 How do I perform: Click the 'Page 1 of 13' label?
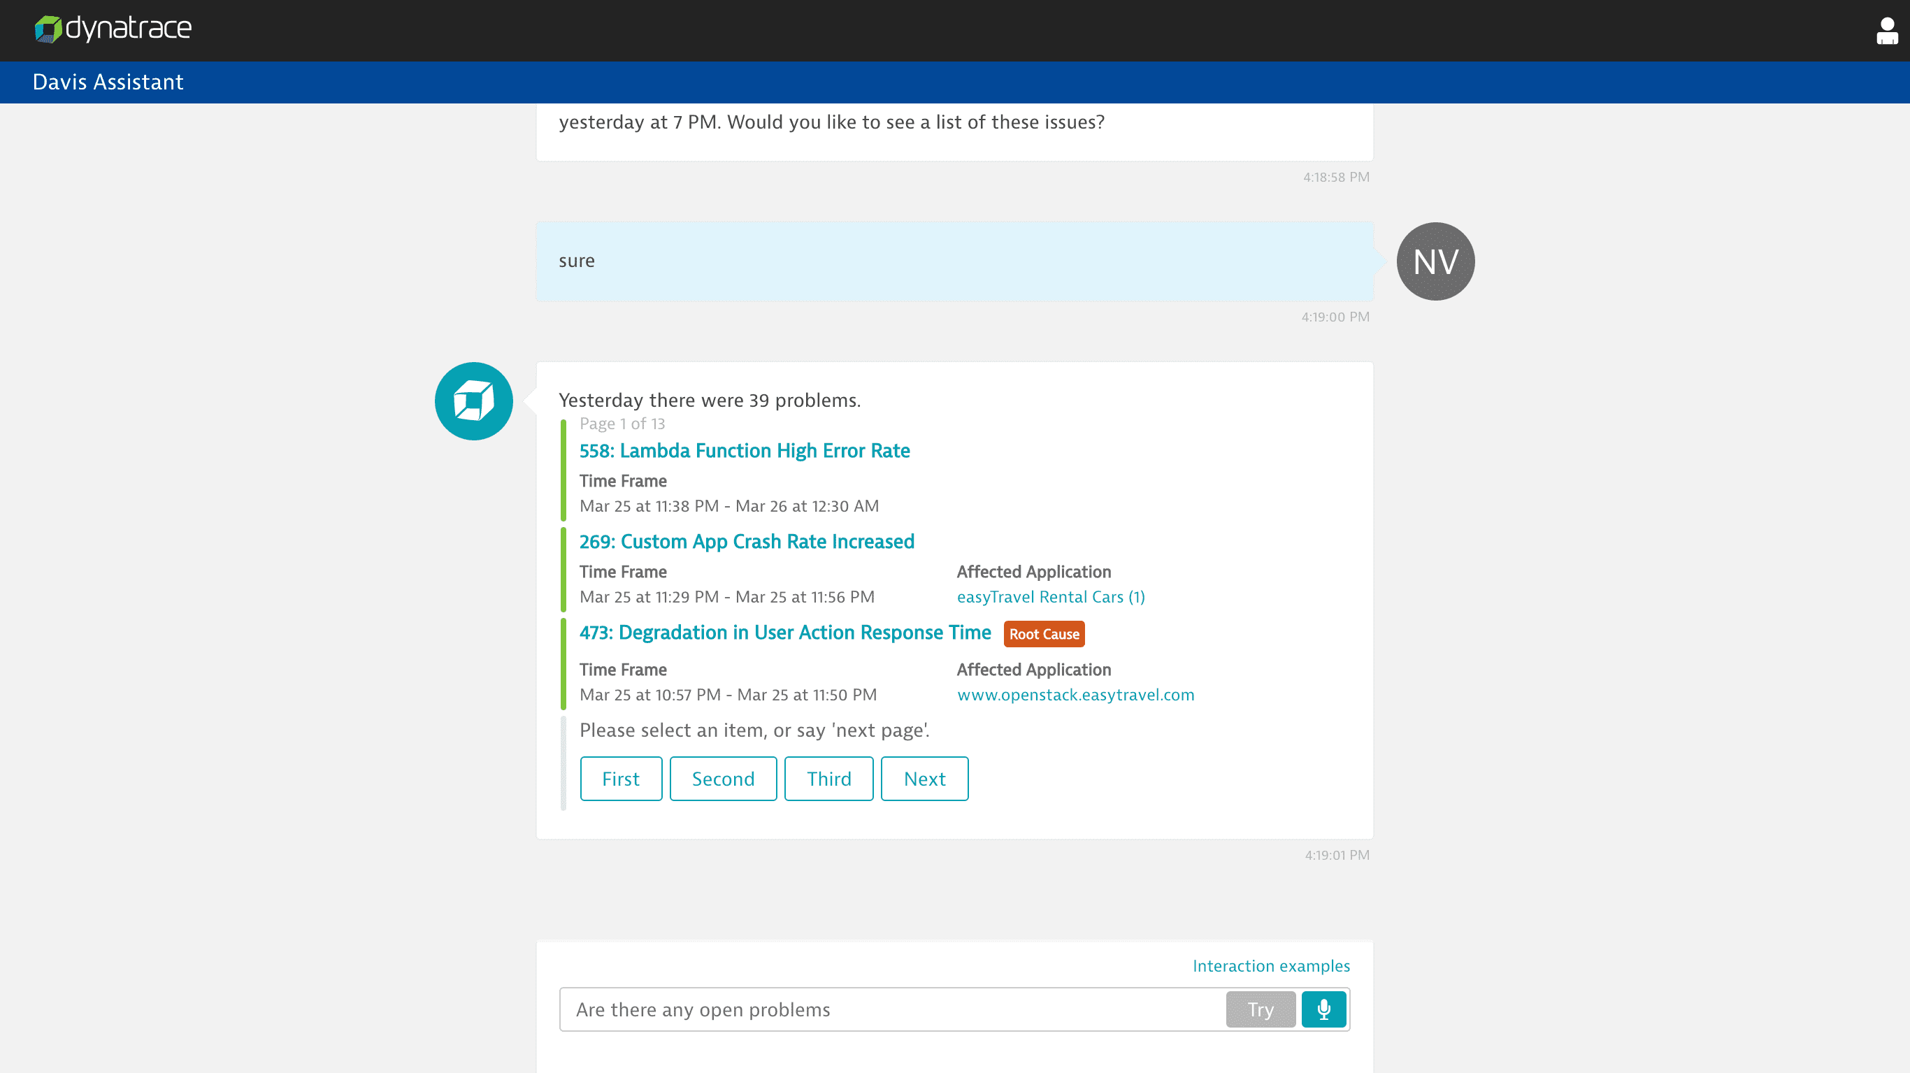pos(622,424)
